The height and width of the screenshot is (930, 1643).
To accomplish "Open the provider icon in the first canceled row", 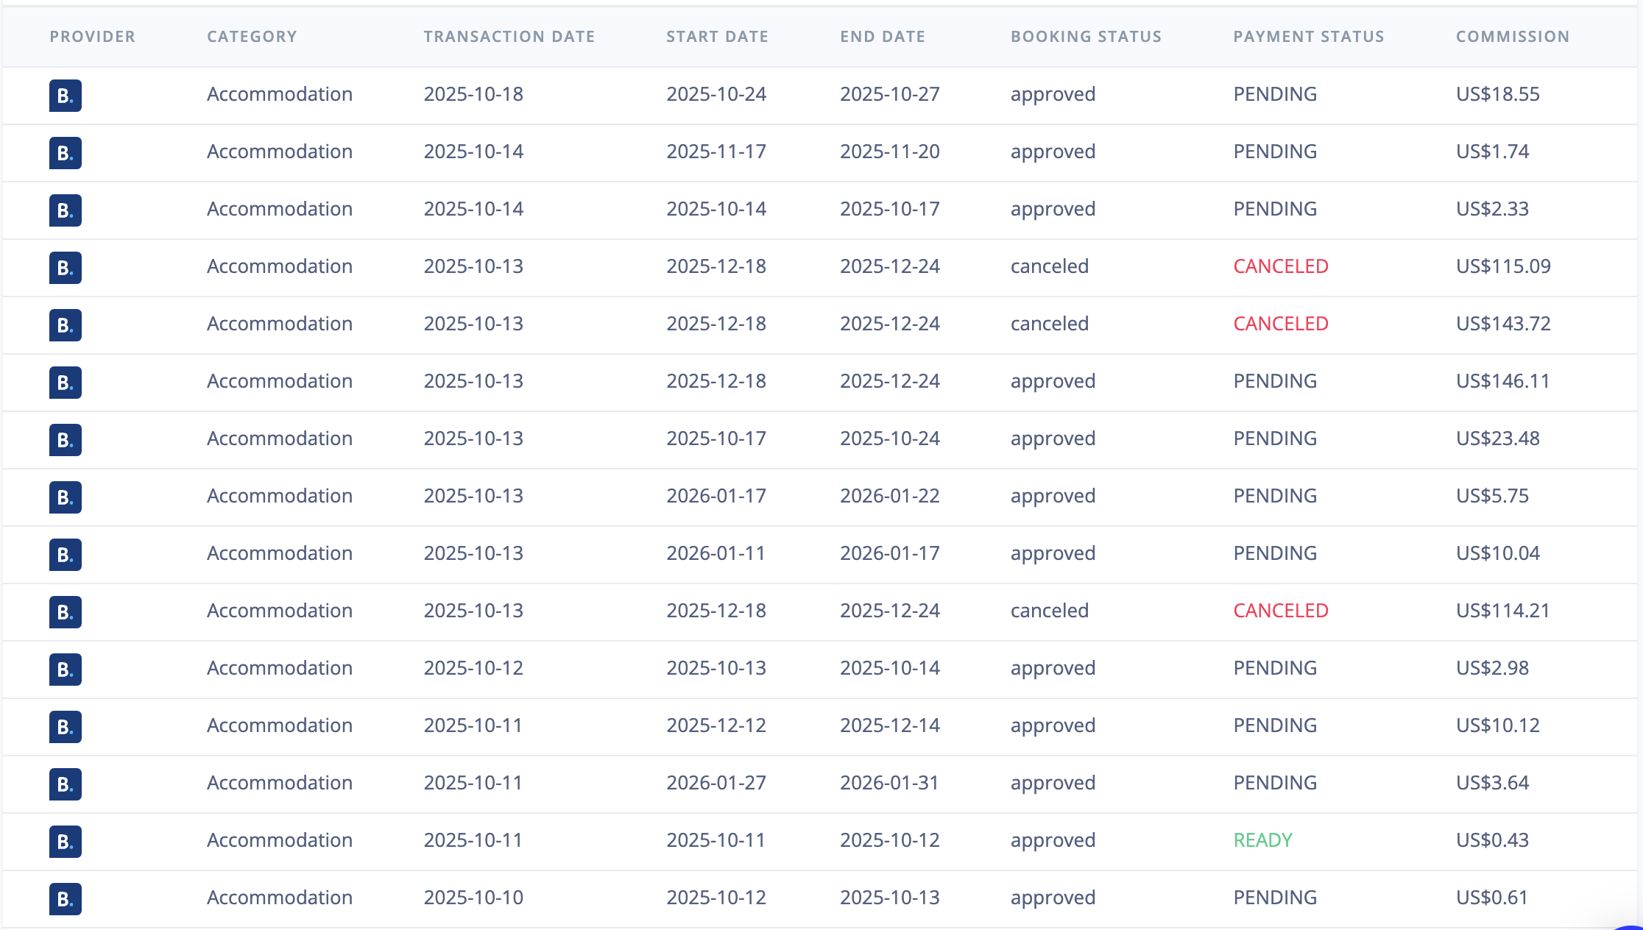I will point(65,268).
